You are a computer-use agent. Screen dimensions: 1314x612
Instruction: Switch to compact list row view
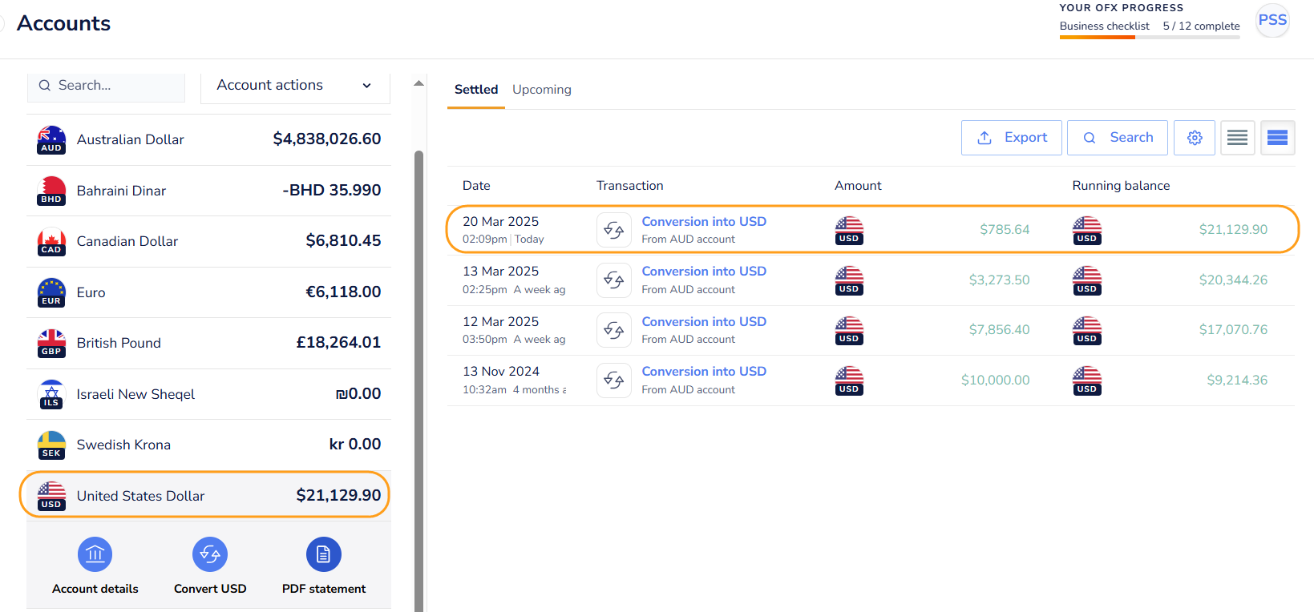point(1238,138)
